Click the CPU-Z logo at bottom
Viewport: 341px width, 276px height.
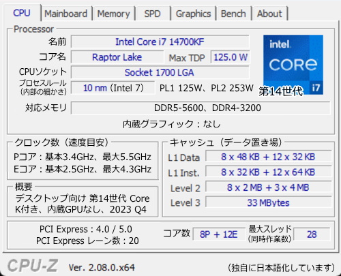pos(33,266)
